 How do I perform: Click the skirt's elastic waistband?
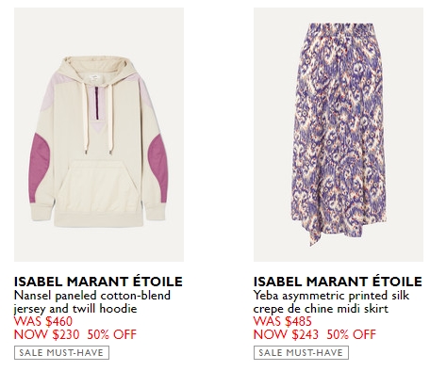(x=339, y=27)
